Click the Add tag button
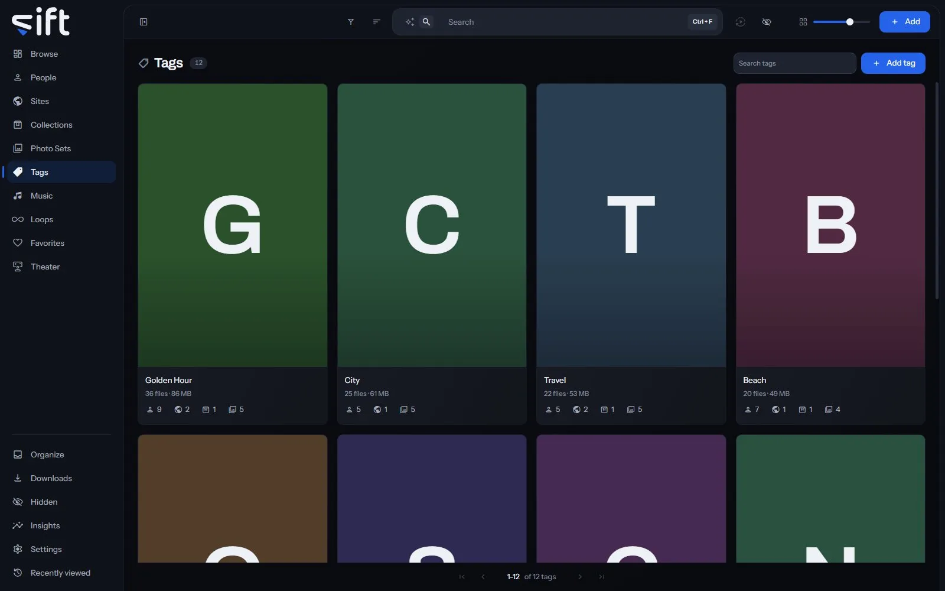This screenshot has width=945, height=591. tap(893, 63)
